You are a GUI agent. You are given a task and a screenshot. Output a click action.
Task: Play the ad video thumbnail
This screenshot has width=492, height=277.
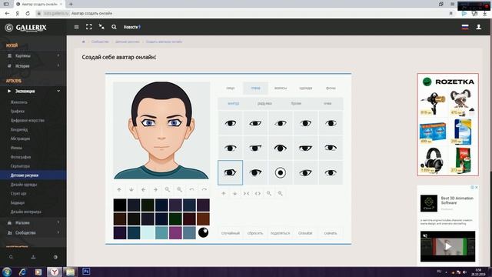(447, 246)
